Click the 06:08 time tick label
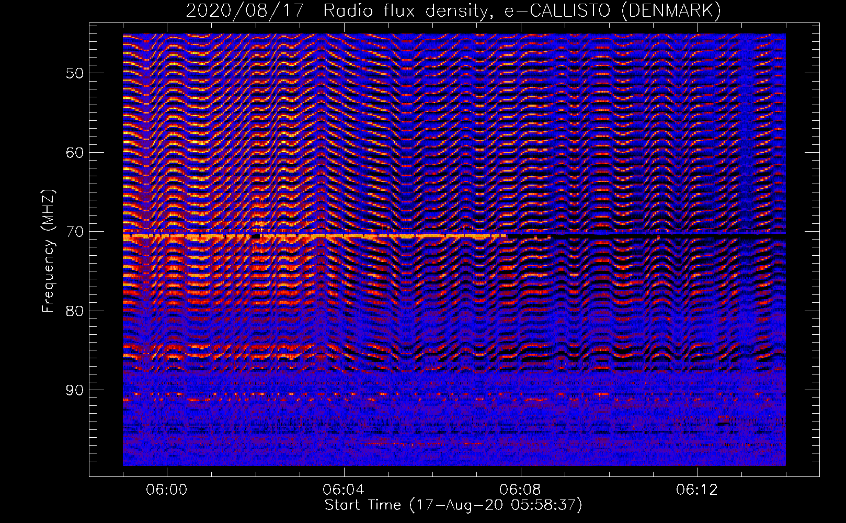846x523 pixels. pyautogui.click(x=520, y=490)
